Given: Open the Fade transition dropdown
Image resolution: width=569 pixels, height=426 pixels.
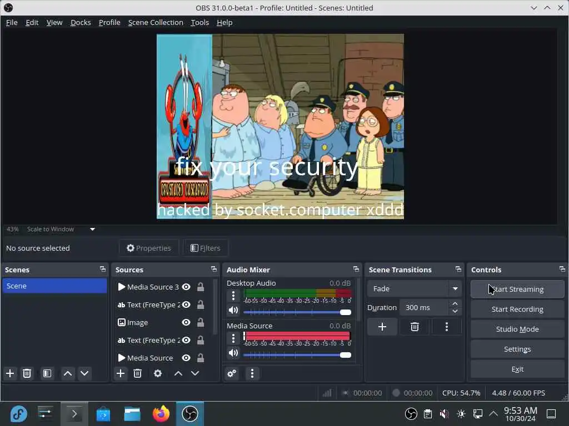Looking at the screenshot, I should pos(415,288).
